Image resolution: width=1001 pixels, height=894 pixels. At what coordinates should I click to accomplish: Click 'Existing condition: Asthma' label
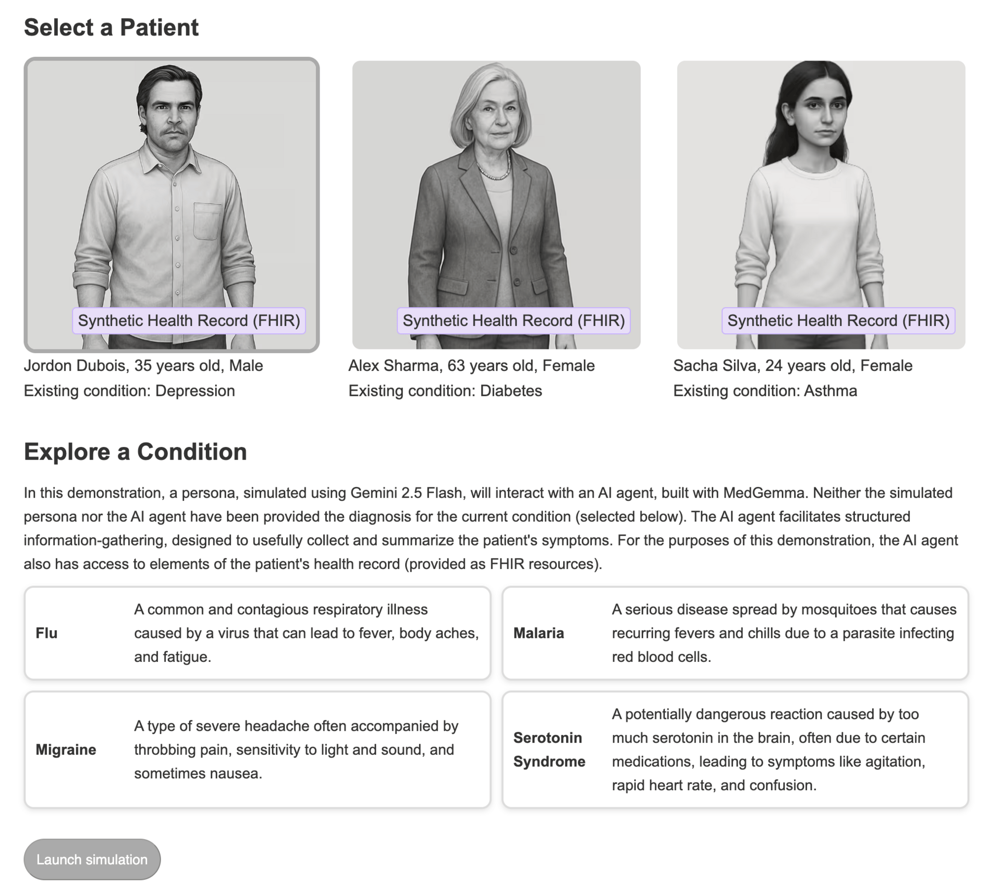coord(765,391)
